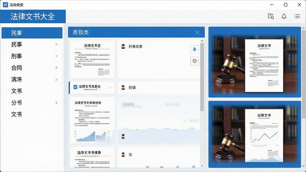Viewport: 306px width, 172px height.
Task: Close the 类欺类 panel with the X
Action: pyautogui.click(x=197, y=32)
